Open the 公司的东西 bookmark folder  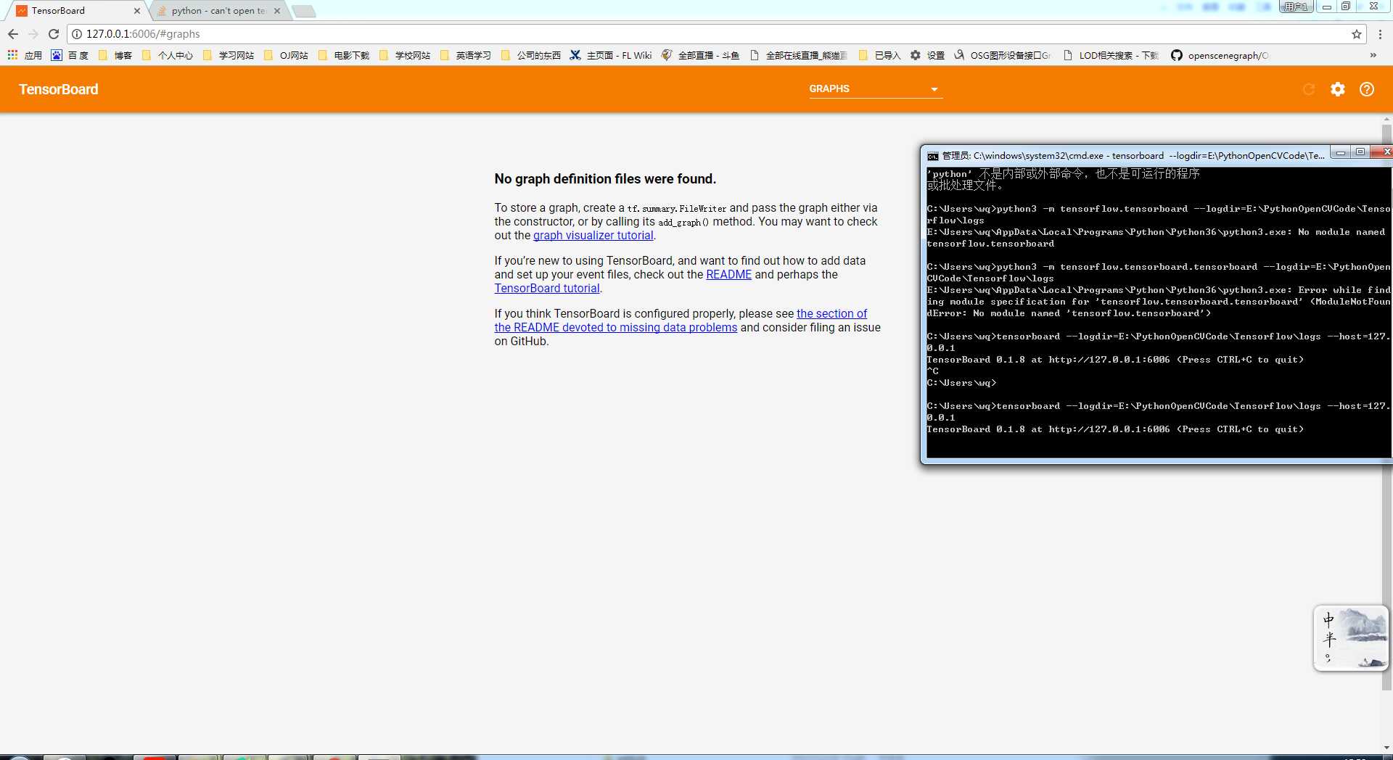click(530, 55)
